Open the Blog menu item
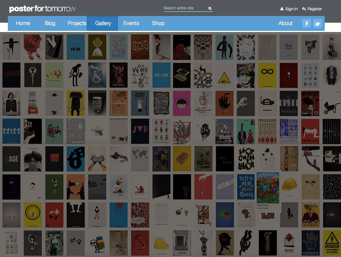This screenshot has width=341, height=257. pos(50,23)
